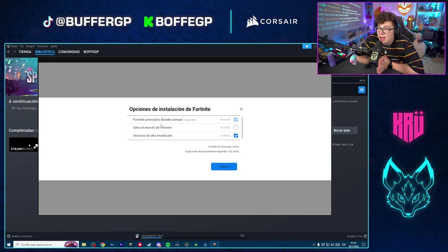Viewport: 448px width, 252px height.
Task: Open Premiere Pro from the taskbar
Action: coord(121,245)
